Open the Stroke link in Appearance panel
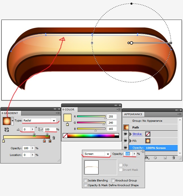This screenshot has height=196, width=183. [137, 134]
